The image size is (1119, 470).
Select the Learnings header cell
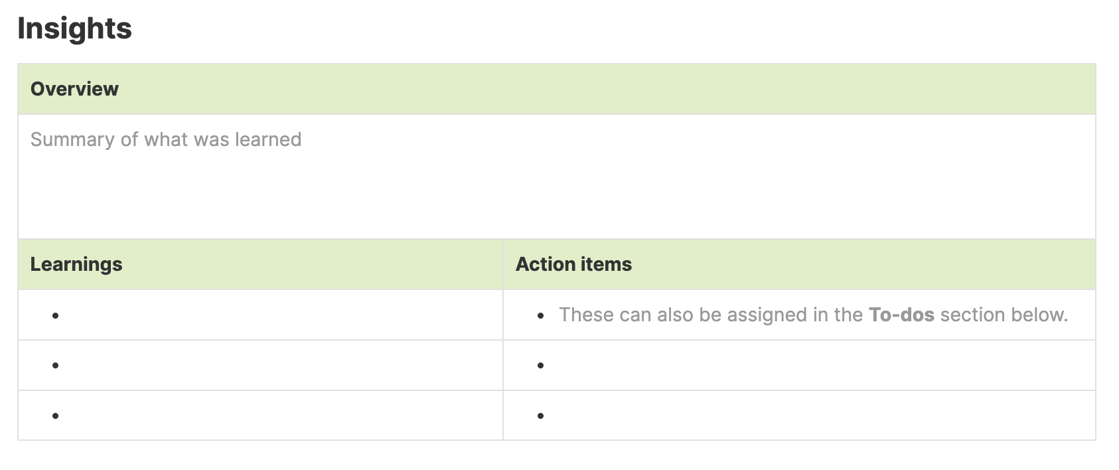pos(260,264)
